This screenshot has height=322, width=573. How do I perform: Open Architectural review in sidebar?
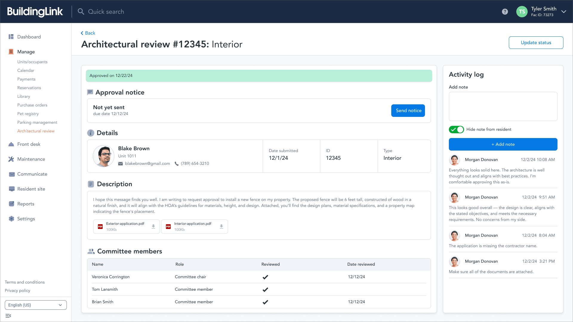[36, 131]
